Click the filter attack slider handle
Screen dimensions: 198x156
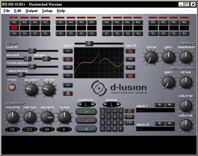click(27, 59)
